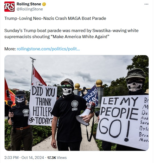
Task: Click the "More:" label before the link
Action: coord(10,49)
